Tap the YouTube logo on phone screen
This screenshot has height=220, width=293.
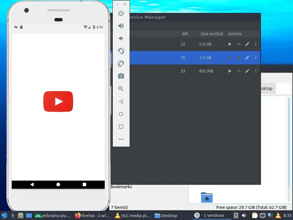point(58,101)
